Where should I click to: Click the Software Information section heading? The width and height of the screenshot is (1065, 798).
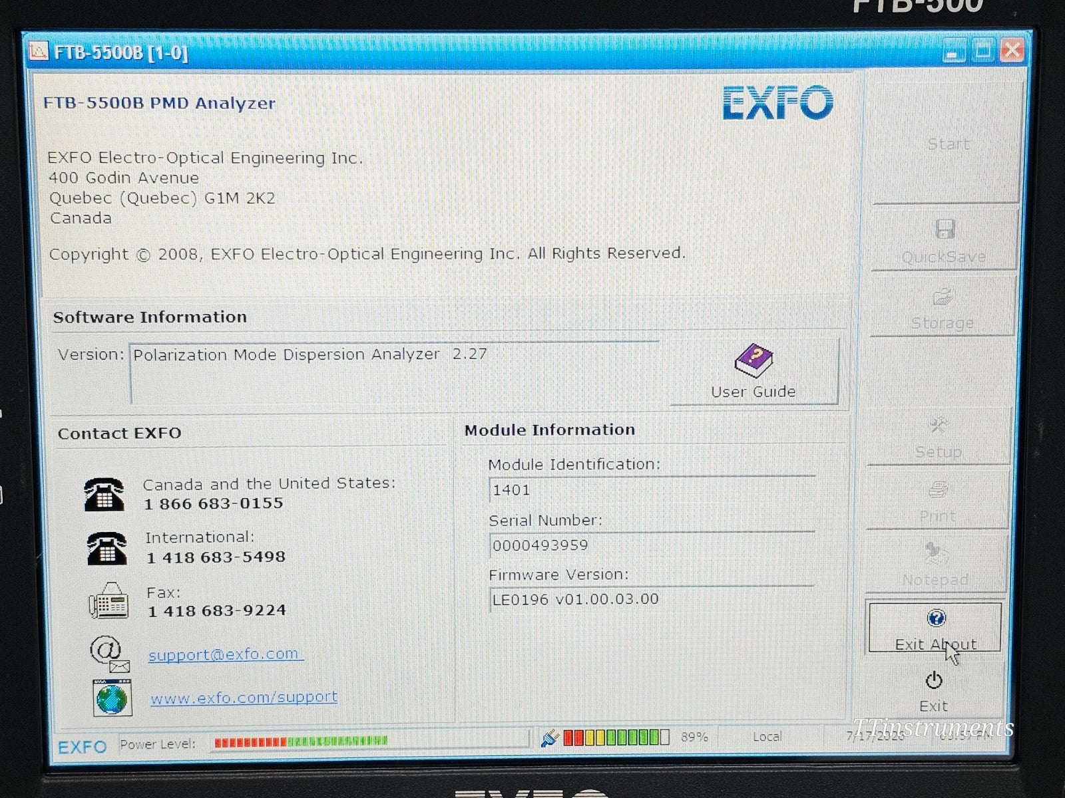(150, 317)
